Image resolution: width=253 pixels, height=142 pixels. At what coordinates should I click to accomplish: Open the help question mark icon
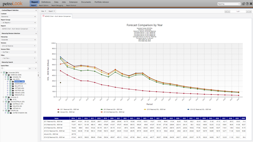point(247,4)
